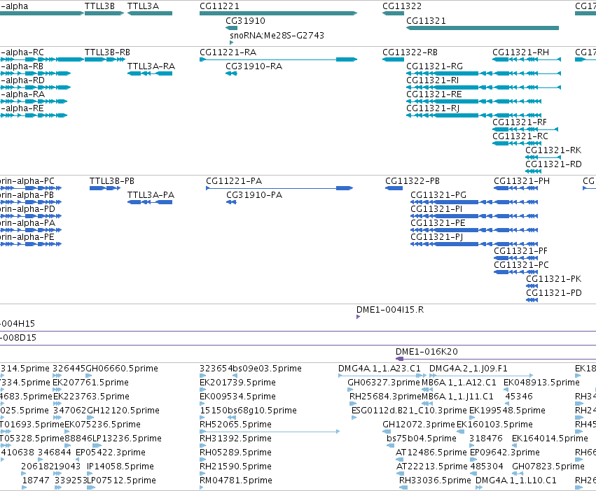Click the LP13236.5prime EST label

127,439
